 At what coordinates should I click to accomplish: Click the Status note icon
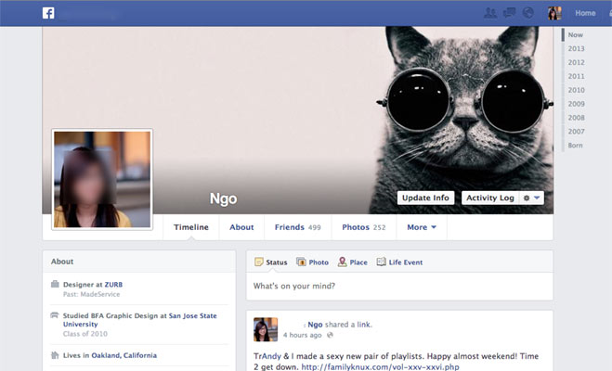(x=259, y=262)
